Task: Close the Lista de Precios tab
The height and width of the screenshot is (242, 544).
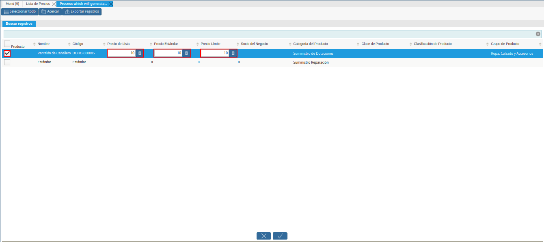Action: tap(54, 4)
